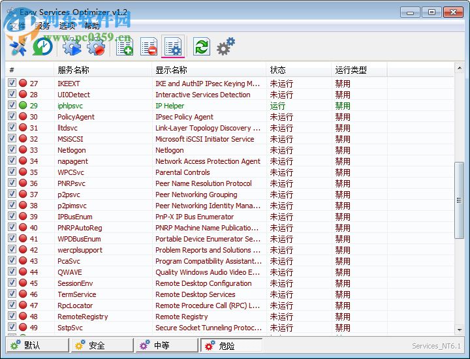
Task: Click the red status dot for RemoteRegistry
Action: pyautogui.click(x=23, y=316)
